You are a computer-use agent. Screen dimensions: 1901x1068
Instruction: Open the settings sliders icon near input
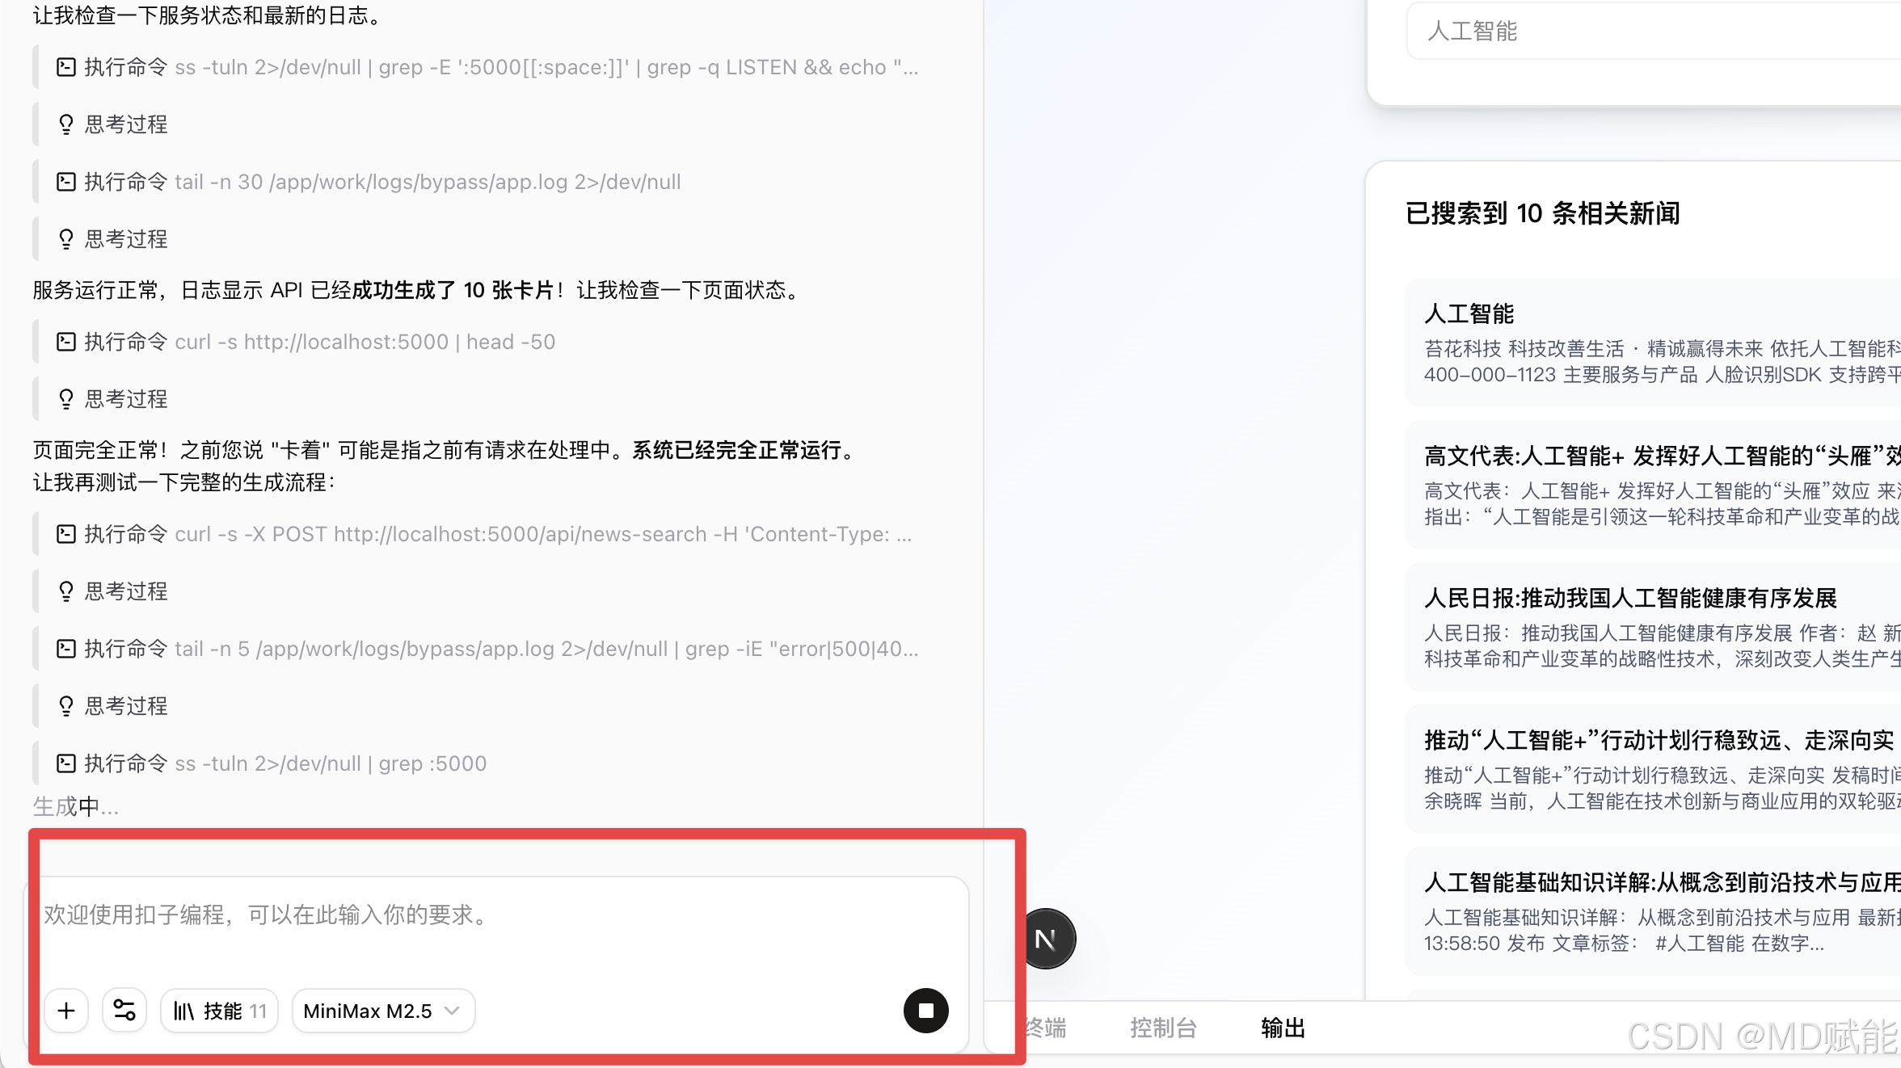point(124,1011)
